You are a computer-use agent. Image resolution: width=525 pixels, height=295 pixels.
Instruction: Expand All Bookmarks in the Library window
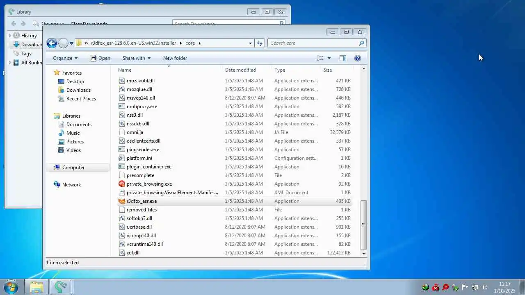point(10,63)
